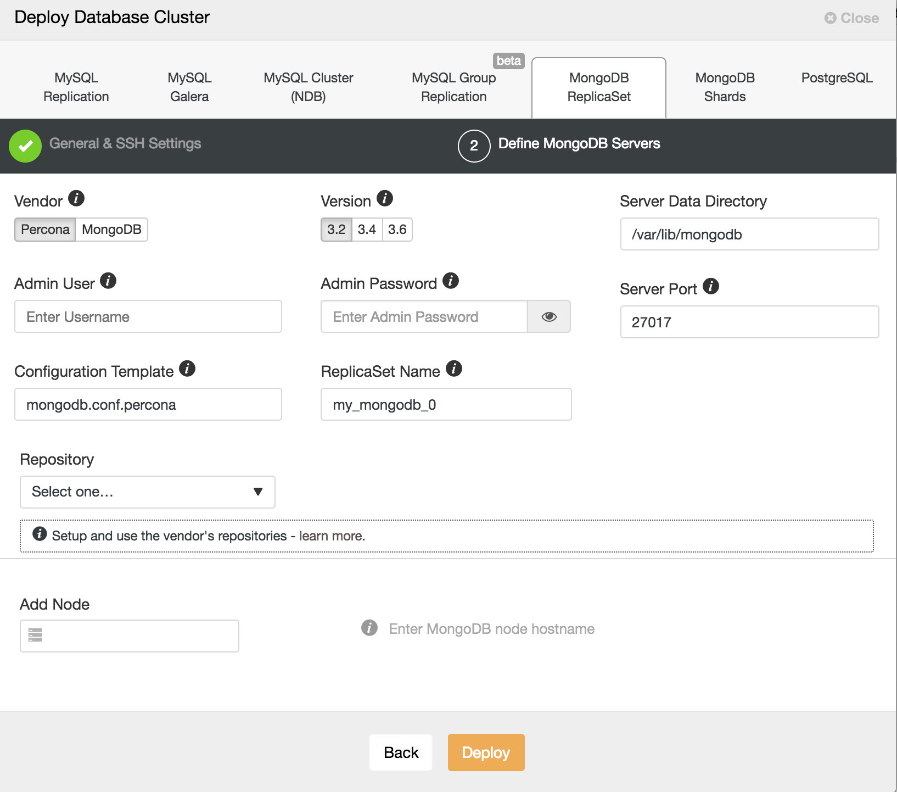
Task: Click the Back button
Action: [x=401, y=752]
